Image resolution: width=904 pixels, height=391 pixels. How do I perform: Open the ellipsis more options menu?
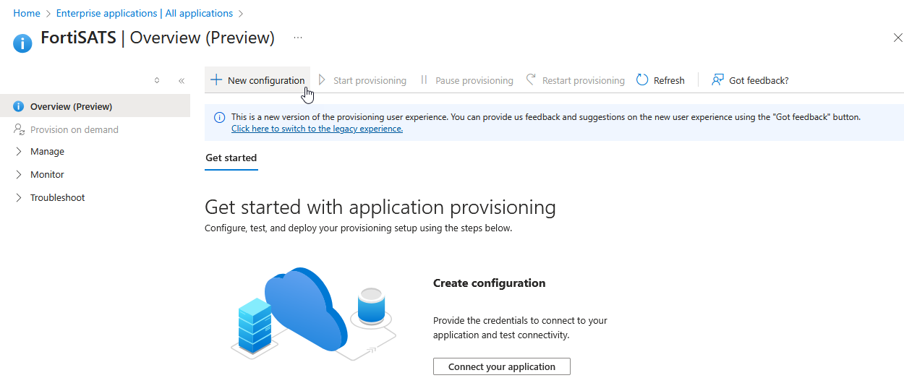(298, 37)
